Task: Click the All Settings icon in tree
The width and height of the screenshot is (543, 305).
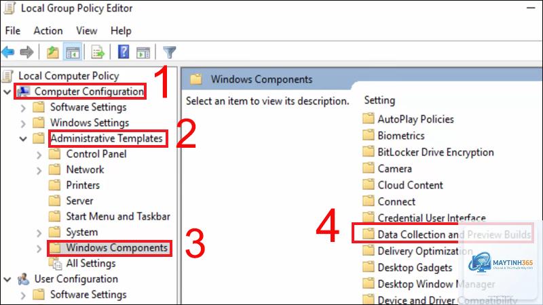Action: tap(56, 264)
